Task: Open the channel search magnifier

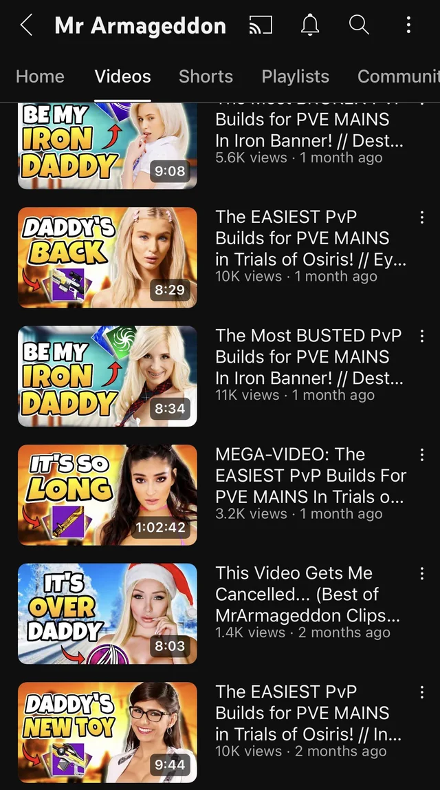Action: point(359,24)
